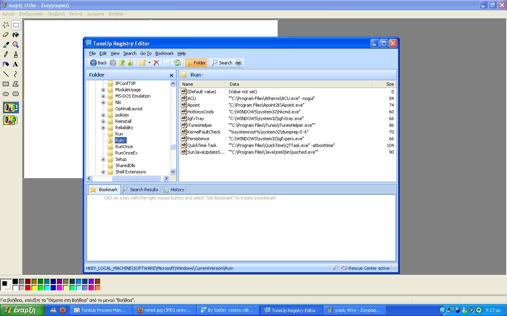
Task: Refresh the registry view with green arrows icon
Action: point(177,63)
